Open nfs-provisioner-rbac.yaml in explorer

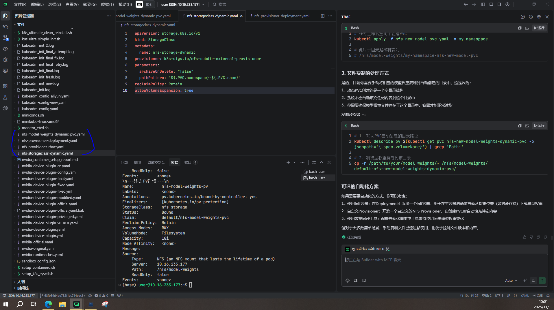click(43, 147)
